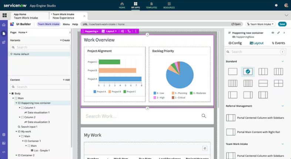
Task: Open the Templates navigation icon
Action: click(151, 6)
